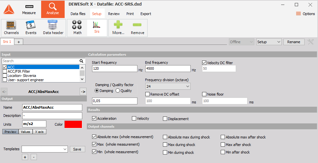Viewport: 318px width, 163px height.
Task: Add a module with More... plus icon
Action: point(118,27)
